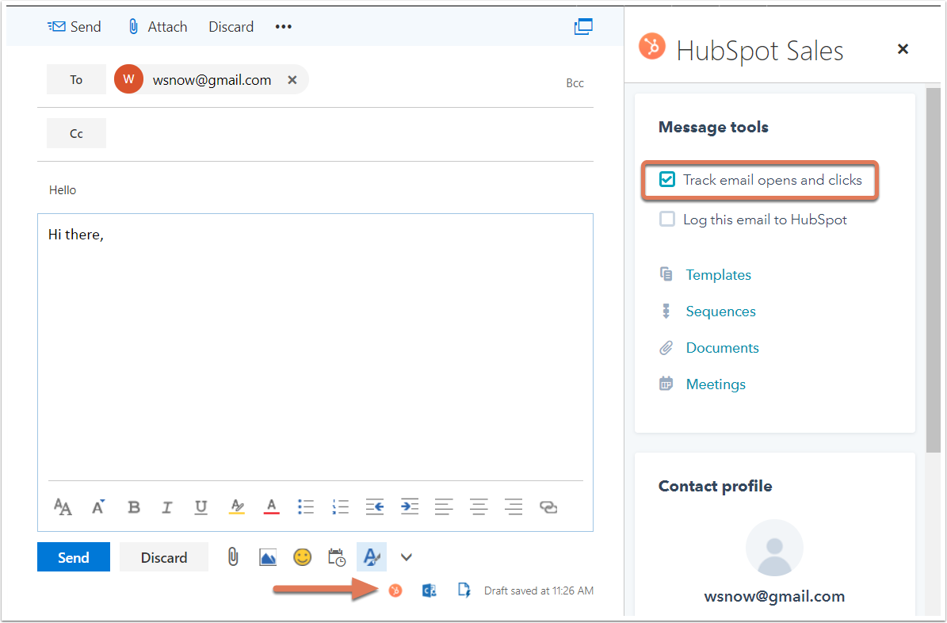
Task: Apply red font color
Action: 272,507
